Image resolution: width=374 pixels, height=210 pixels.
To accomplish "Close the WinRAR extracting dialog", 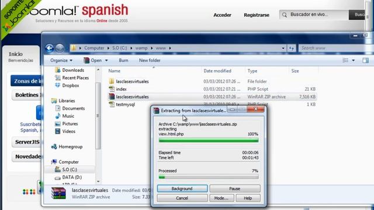I will pos(255,109).
